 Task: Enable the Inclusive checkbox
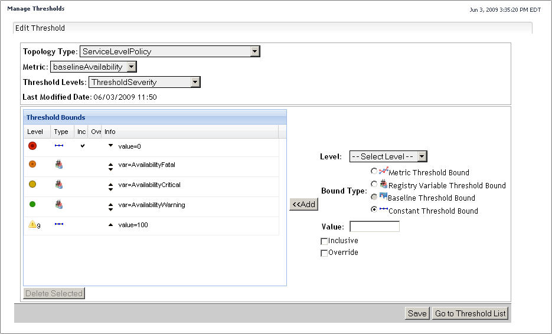tap(324, 241)
